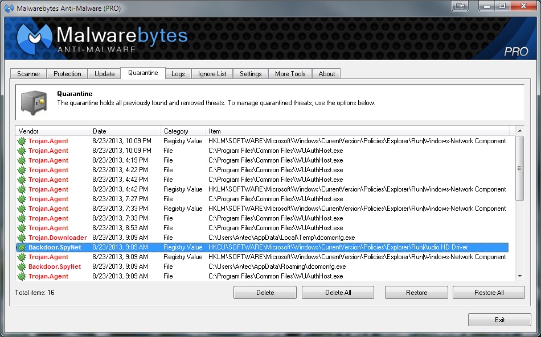The height and width of the screenshot is (337, 541).
Task: Go to the More Tools tab
Action: coord(290,74)
